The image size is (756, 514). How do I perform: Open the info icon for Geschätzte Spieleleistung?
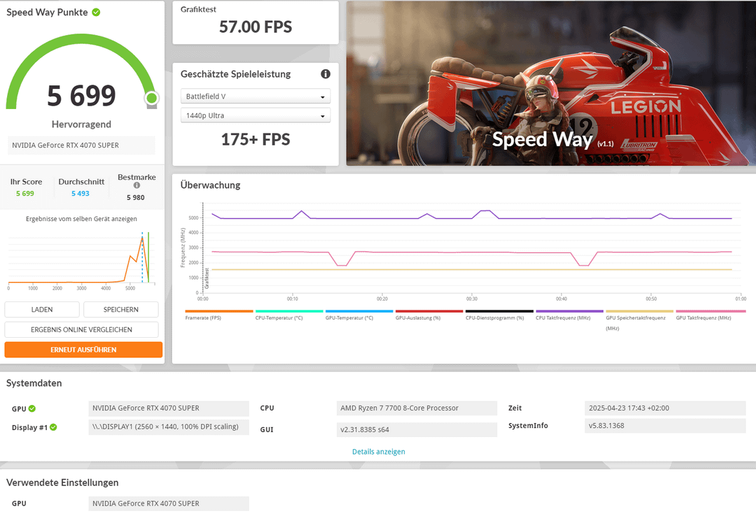coord(325,73)
